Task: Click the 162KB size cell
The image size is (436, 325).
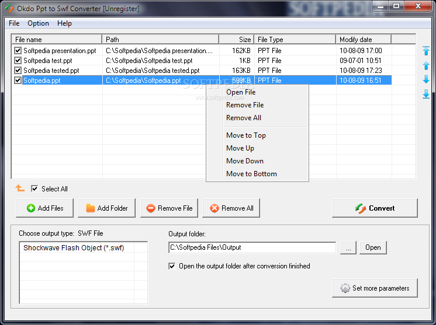Action: coord(241,51)
